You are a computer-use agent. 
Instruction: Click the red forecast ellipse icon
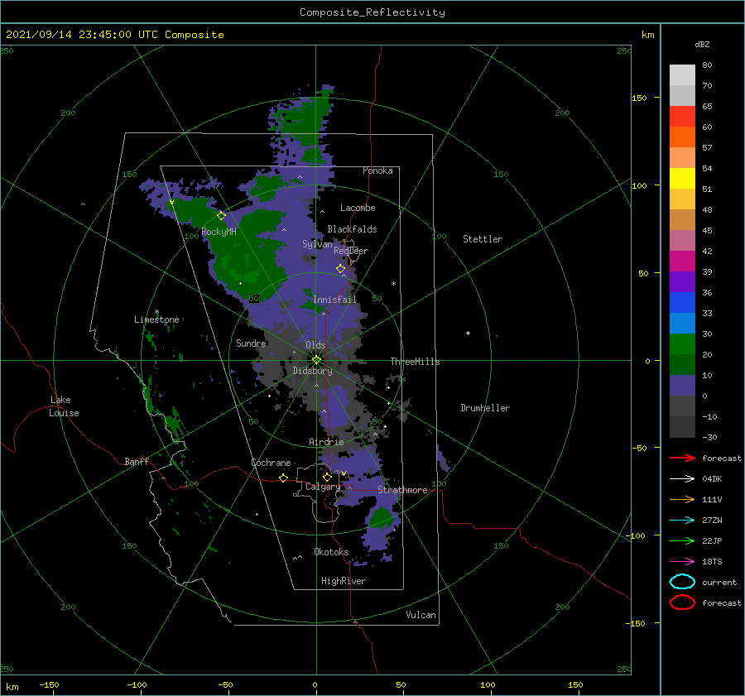coord(682,602)
